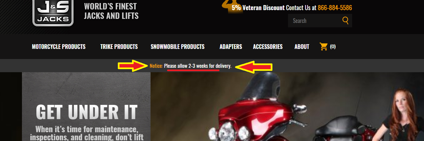Open the Motorcycle Products menu
Viewport: 424px width, 141px height.
[59, 47]
